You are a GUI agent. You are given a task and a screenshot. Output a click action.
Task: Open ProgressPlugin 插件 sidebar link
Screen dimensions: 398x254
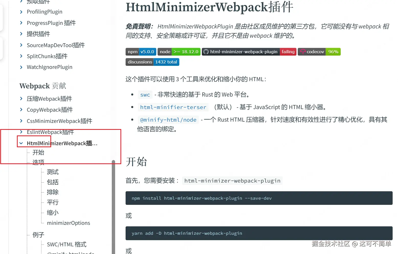(51, 23)
